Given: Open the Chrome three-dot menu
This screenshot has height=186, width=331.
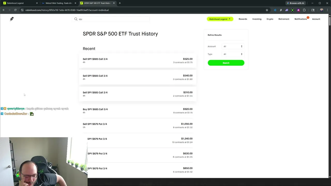Looking at the screenshot, I should tap(327, 10).
